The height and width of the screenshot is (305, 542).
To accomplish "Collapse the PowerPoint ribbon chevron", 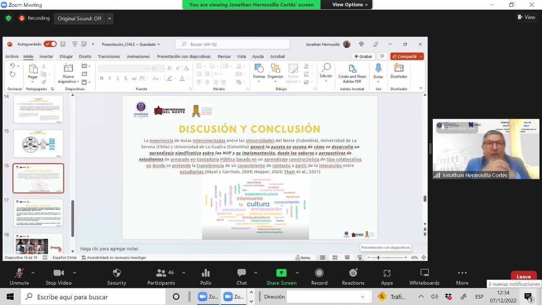I will pos(421,88).
